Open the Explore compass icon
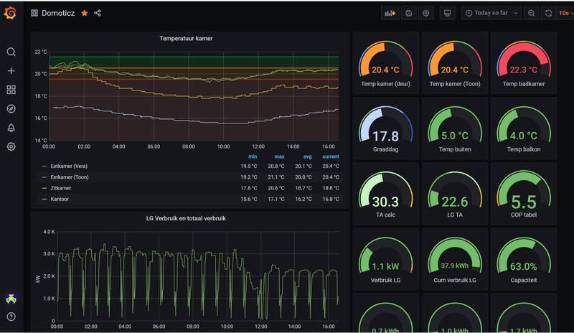 click(11, 109)
